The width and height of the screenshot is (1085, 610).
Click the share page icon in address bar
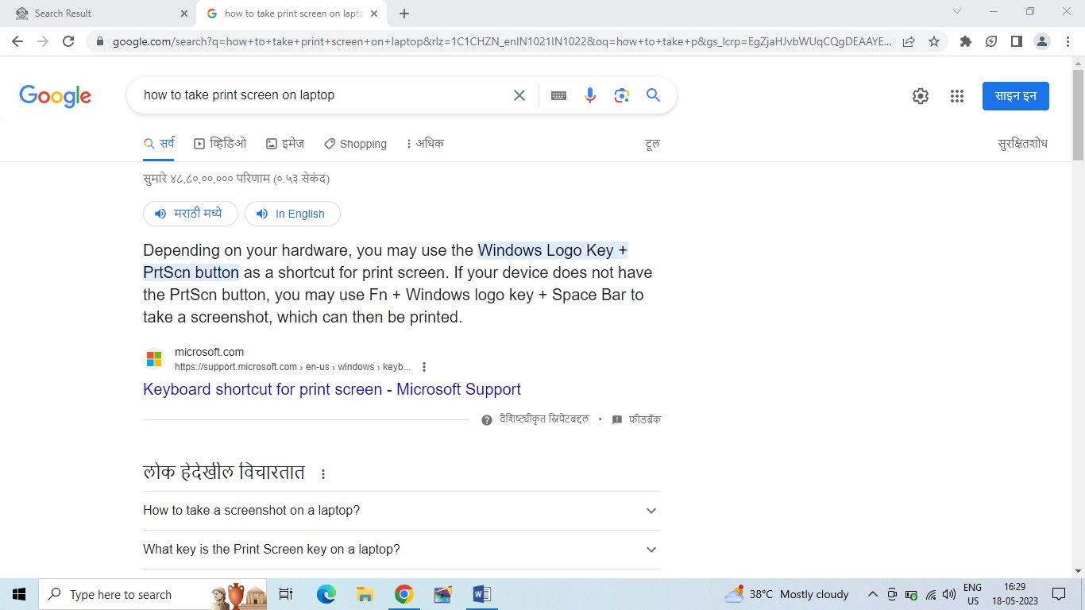[909, 41]
